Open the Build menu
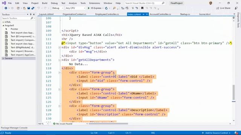Screen dimensions: 241x135 [x=44, y=3]
